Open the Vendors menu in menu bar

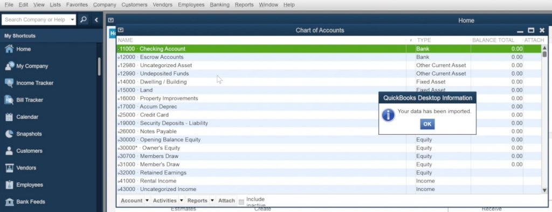[x=163, y=5]
